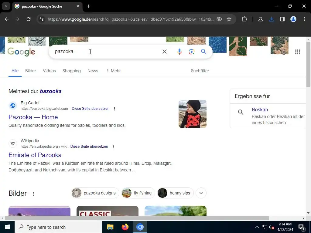Open the Mehr menu
This screenshot has height=233, width=311.
point(114,71)
